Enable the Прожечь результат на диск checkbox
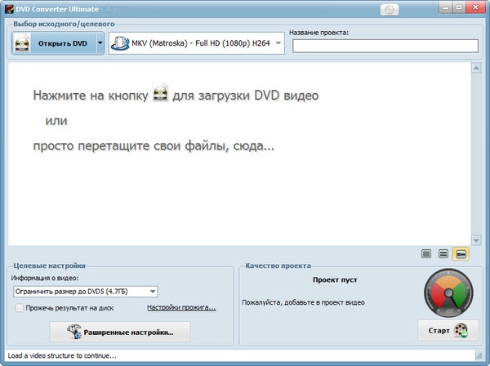 tap(20, 308)
